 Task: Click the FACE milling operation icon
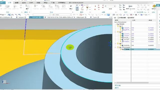(x=122, y=38)
